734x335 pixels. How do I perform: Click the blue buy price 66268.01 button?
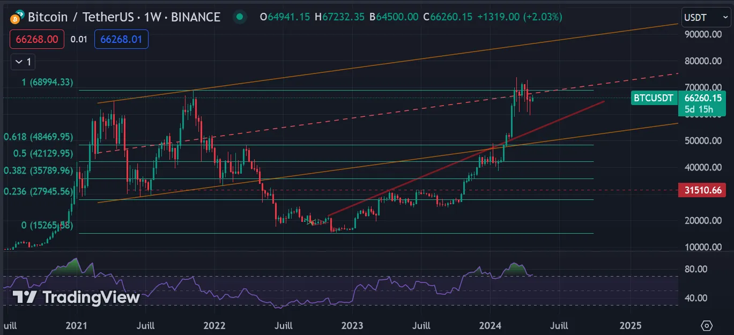pos(121,39)
